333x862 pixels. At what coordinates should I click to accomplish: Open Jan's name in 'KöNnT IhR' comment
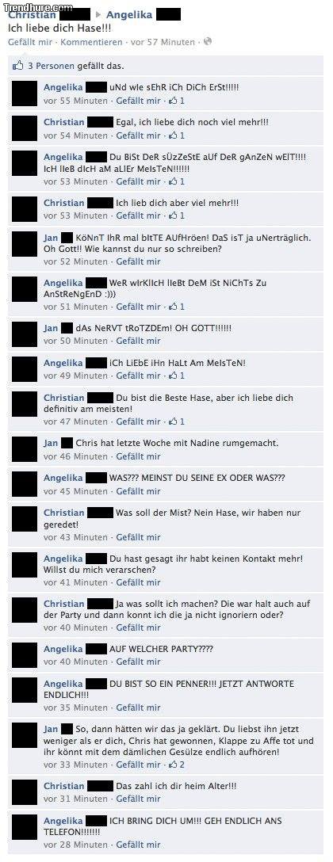(51, 238)
